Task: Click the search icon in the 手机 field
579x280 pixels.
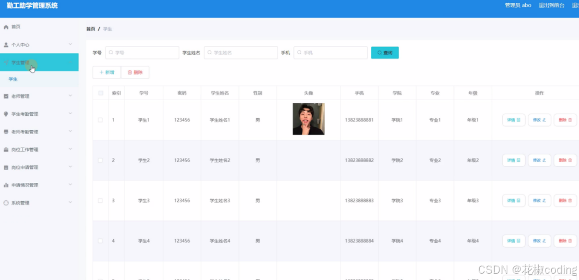Action: coord(300,53)
